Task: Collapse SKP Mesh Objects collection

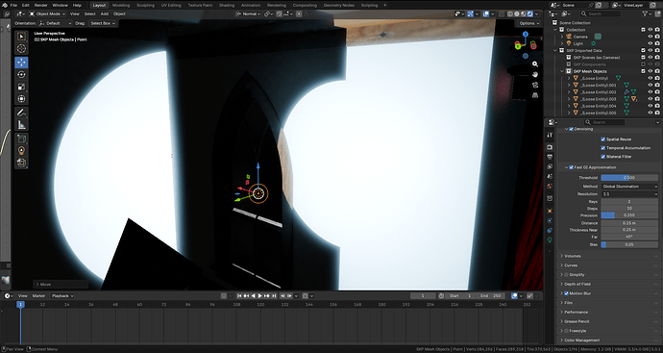Action: click(x=562, y=71)
